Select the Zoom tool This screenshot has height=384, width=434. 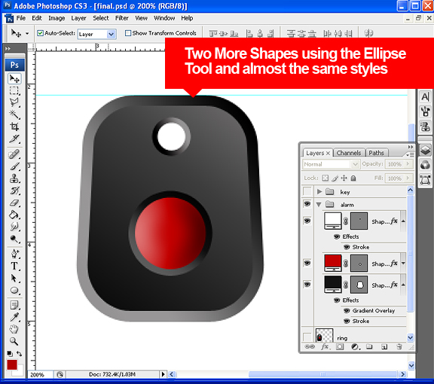14,341
